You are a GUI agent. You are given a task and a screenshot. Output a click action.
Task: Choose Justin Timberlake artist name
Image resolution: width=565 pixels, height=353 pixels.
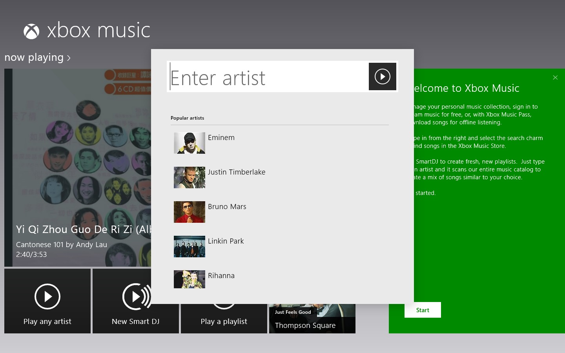[237, 172]
